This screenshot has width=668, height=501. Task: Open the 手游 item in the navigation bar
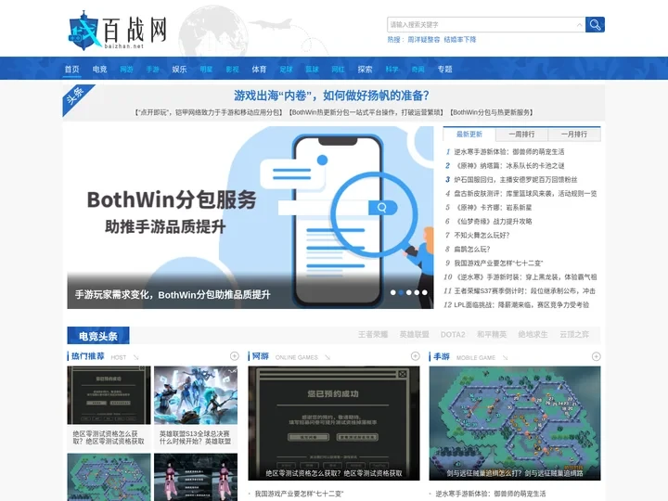coord(152,69)
